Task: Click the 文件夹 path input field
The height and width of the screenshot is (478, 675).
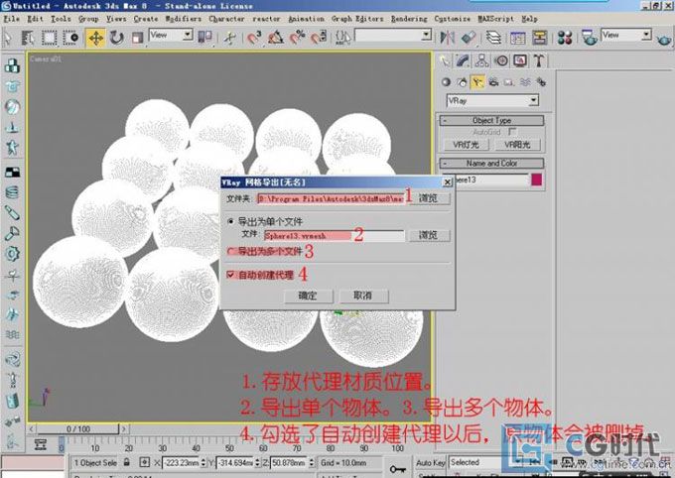Action: pyautogui.click(x=330, y=198)
